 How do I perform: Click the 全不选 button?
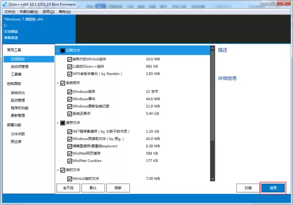point(68,188)
